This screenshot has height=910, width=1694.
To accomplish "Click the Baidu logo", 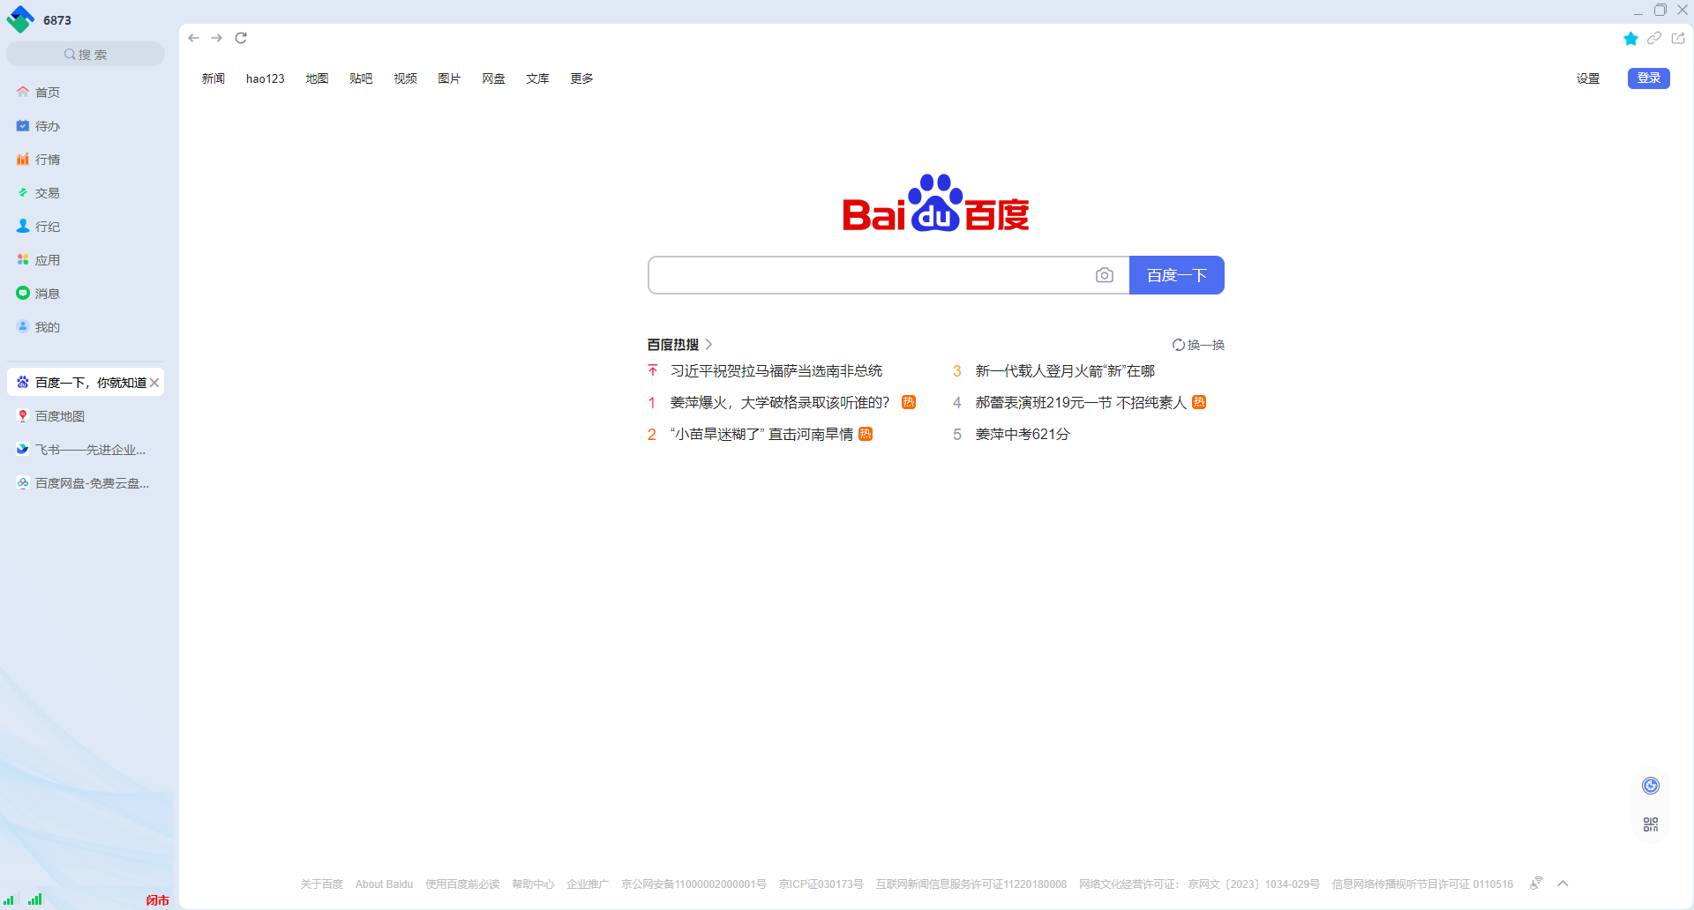I will point(936,203).
